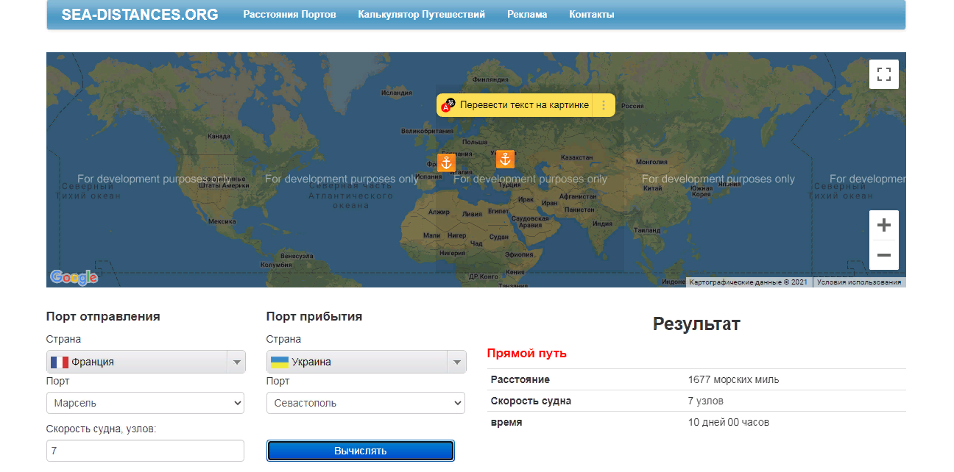Open the Расстояния Портов menu item
Image resolution: width=954 pixels, height=472 pixels.
coord(289,15)
